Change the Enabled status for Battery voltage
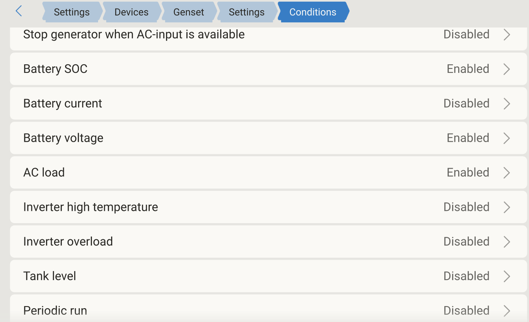Viewport: 529px width, 322px height. (468, 138)
